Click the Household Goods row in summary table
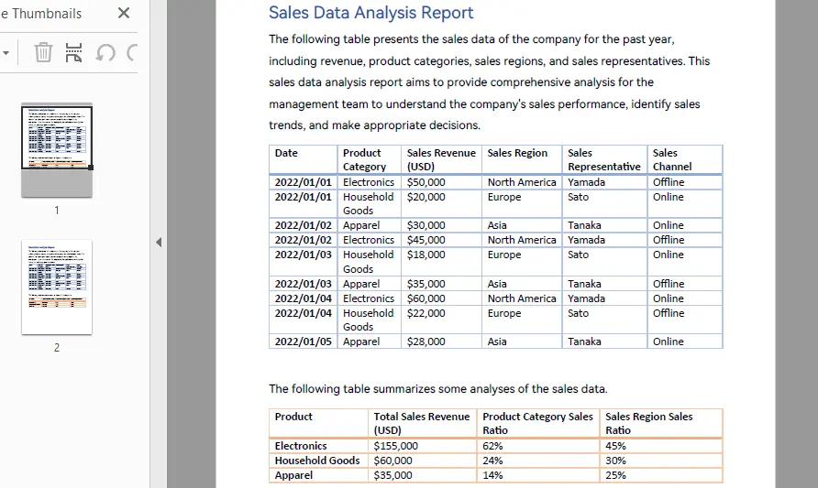 point(317,461)
